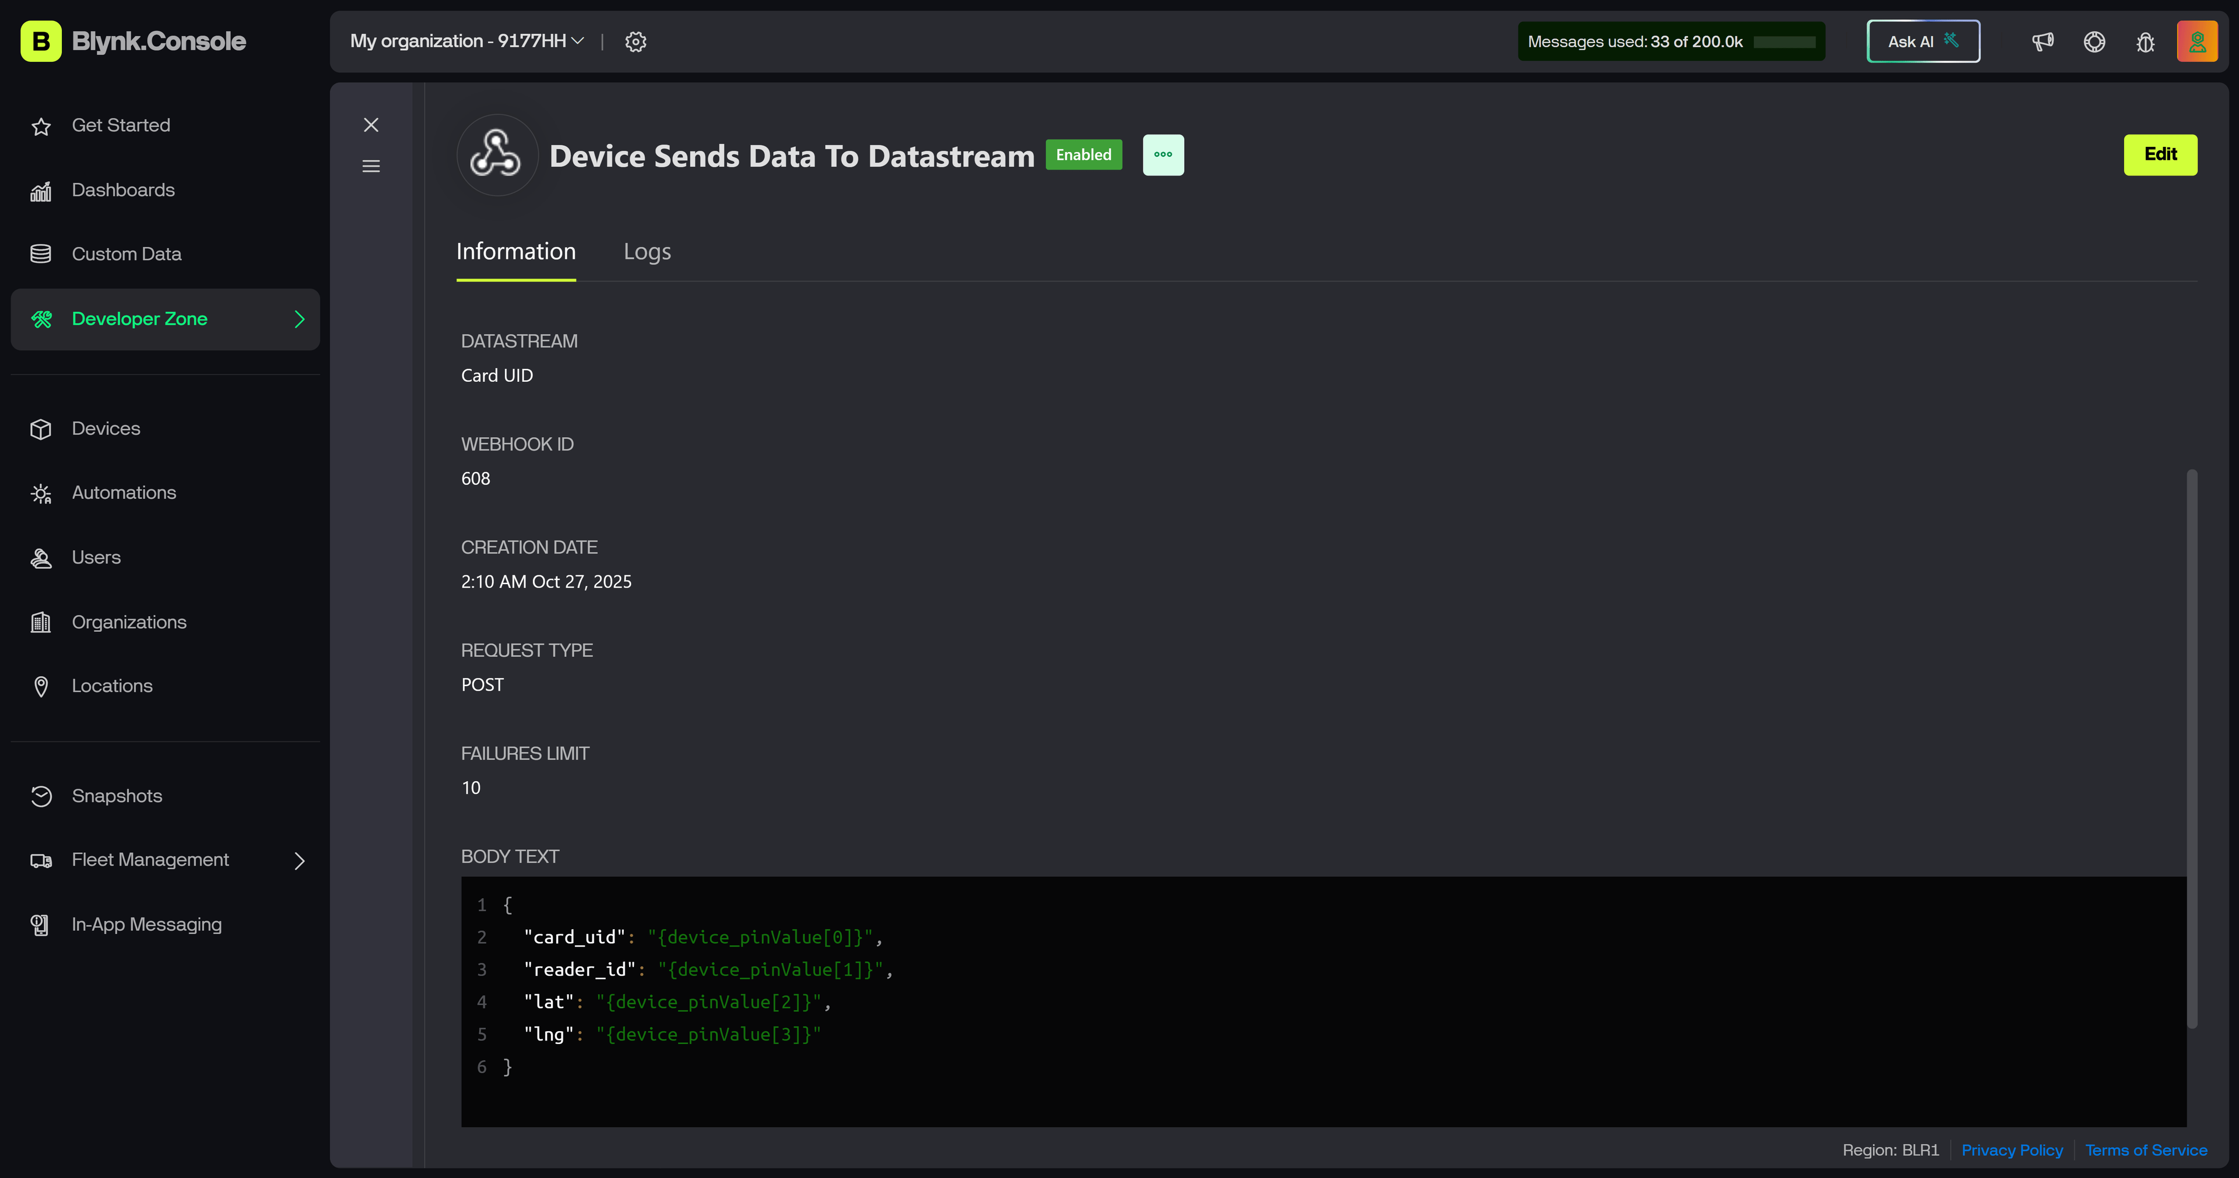Open help using the lifebuoy icon

click(x=2094, y=41)
